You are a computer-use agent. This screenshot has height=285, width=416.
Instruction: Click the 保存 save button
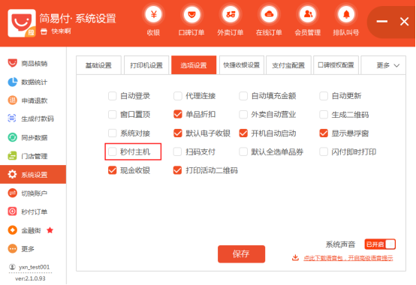241,254
